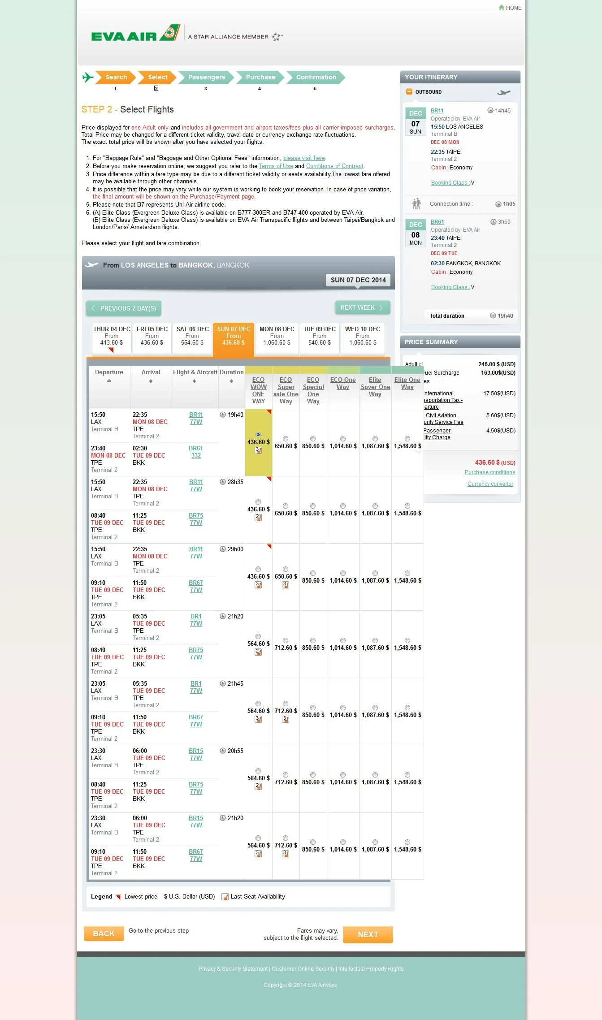Click PREVIOUS 2 DAY(S) button
This screenshot has width=602, height=1020.
124,308
